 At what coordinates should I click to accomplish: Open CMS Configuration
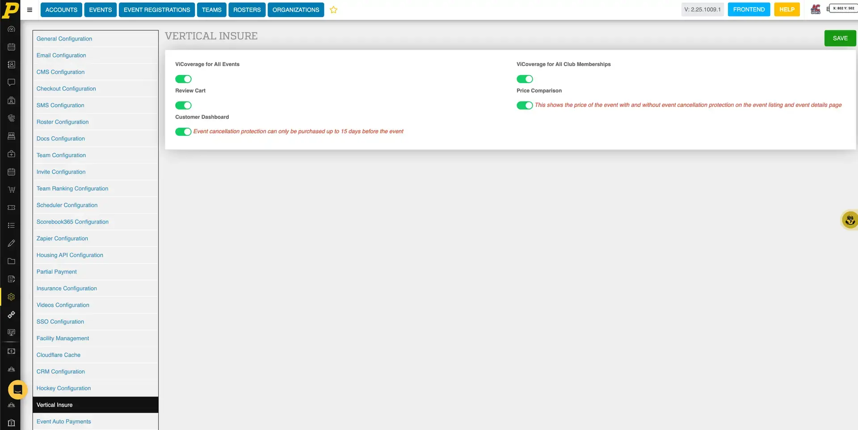point(95,72)
